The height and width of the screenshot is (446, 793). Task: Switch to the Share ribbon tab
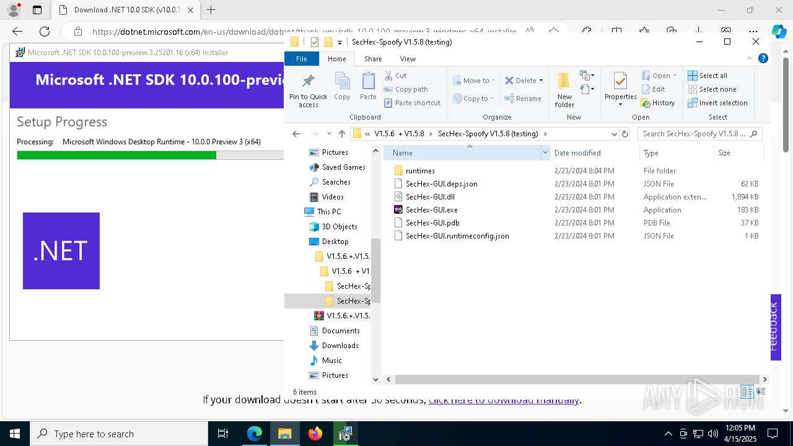[x=373, y=59]
